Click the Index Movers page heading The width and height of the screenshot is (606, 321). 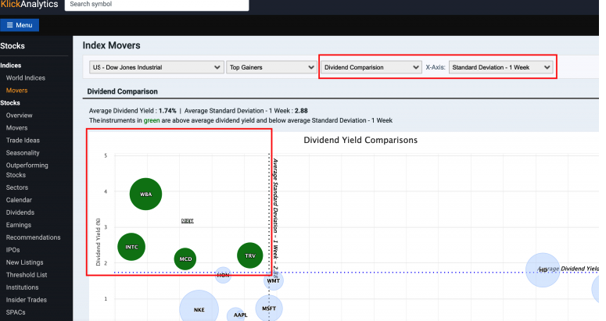click(x=111, y=45)
